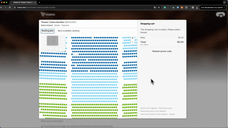Go to the Details step
This screenshot has width=228, height=128.
(57, 25)
